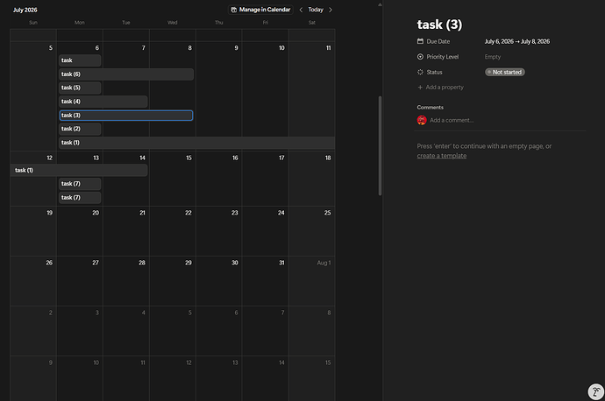Select day 22 in the calendar

click(x=189, y=213)
